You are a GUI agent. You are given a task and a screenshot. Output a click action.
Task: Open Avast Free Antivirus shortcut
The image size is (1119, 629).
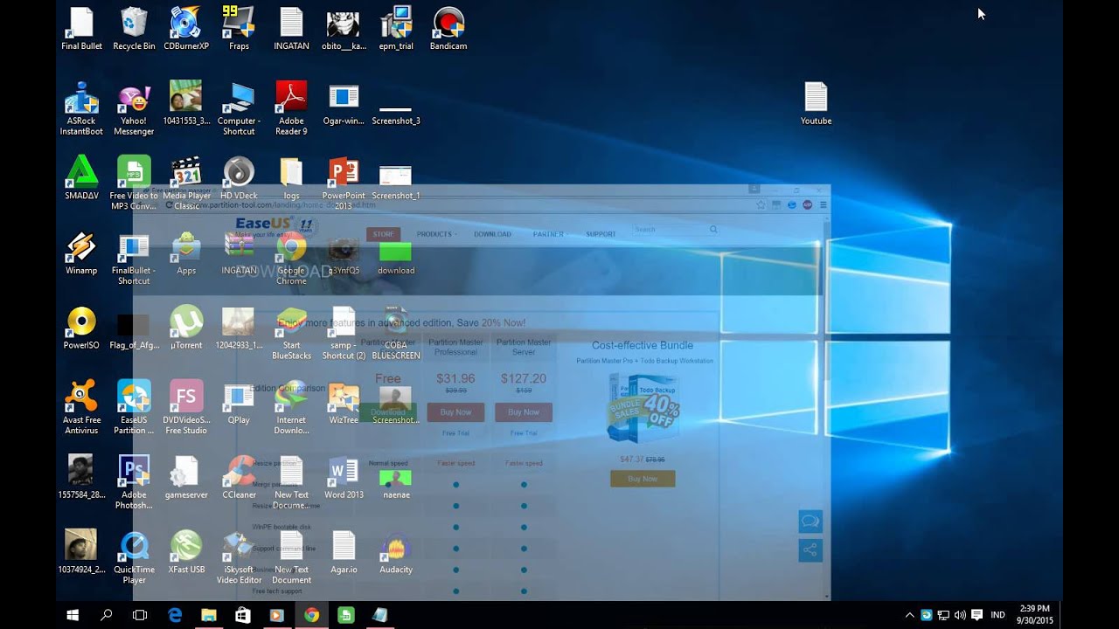(x=81, y=407)
